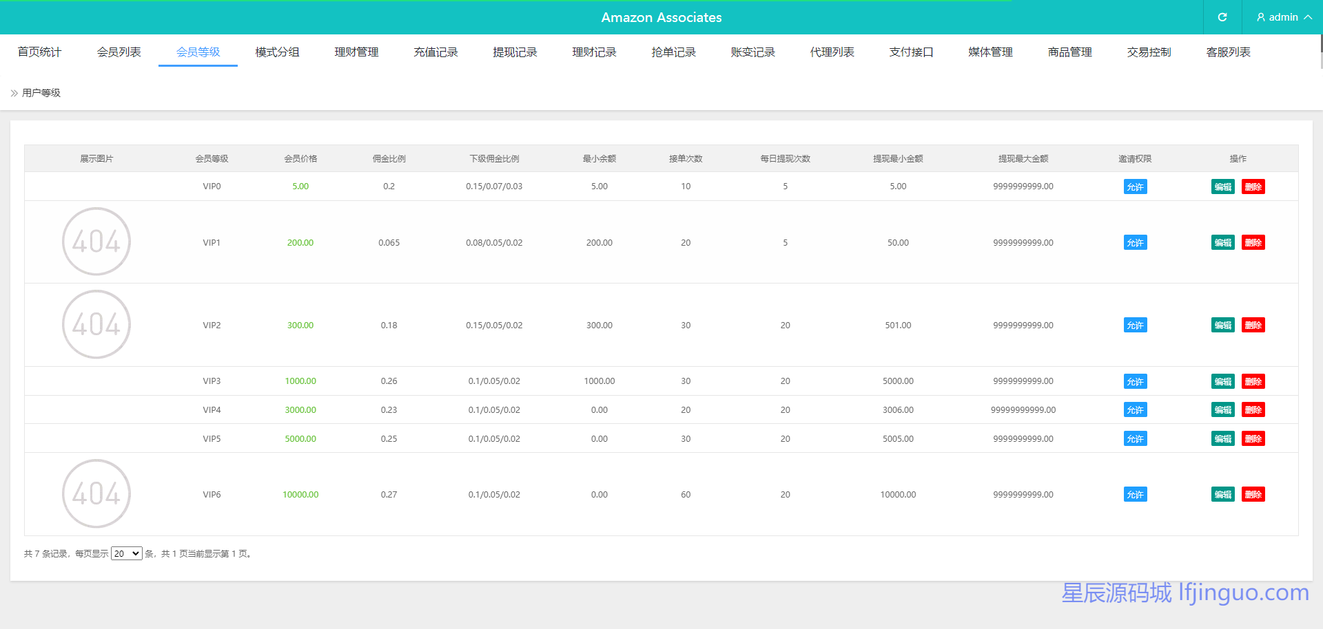
Task: Toggle 允许 invite permission for VIP0
Action: (1135, 186)
